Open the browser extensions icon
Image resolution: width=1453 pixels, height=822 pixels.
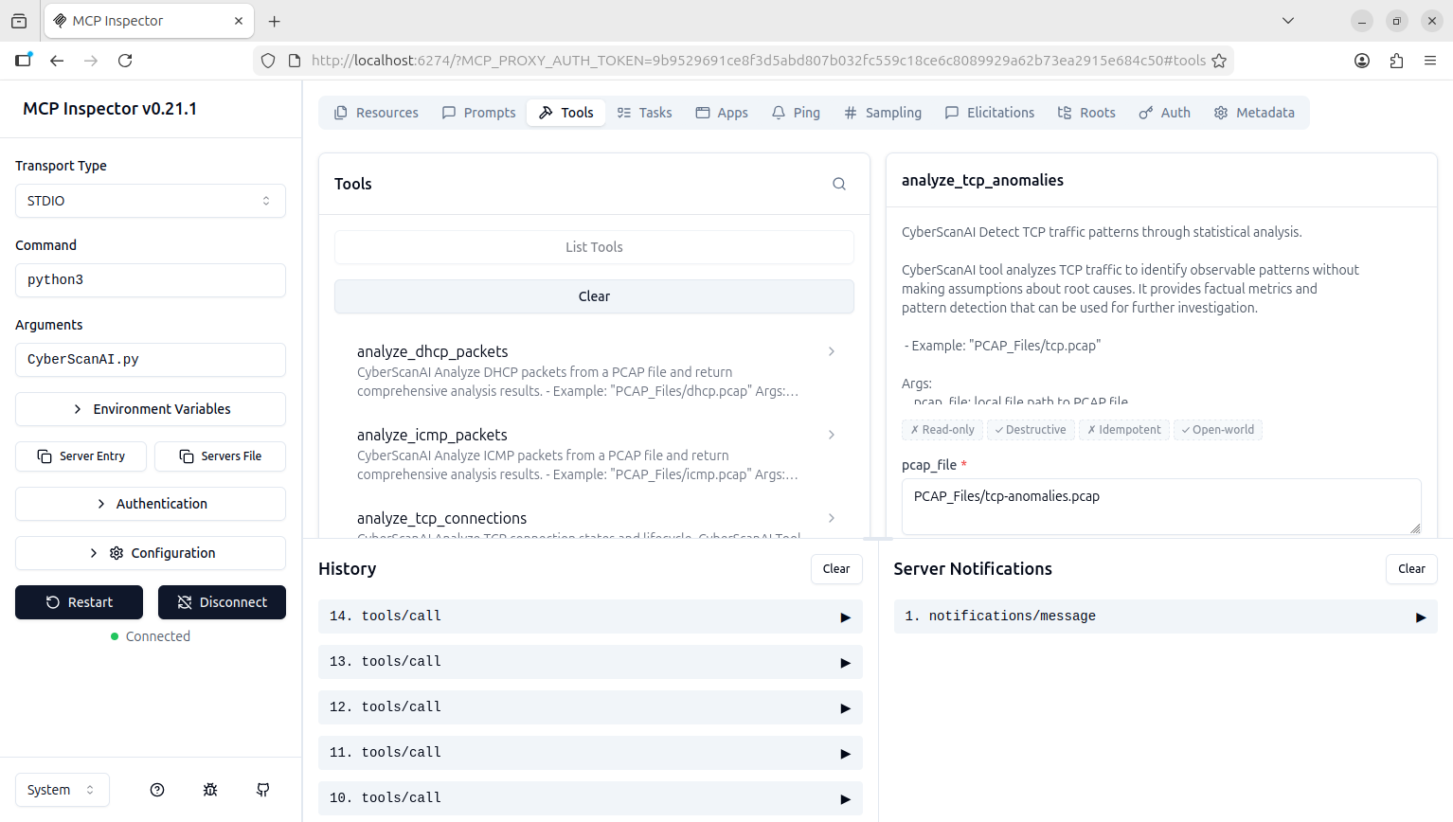coord(1396,61)
